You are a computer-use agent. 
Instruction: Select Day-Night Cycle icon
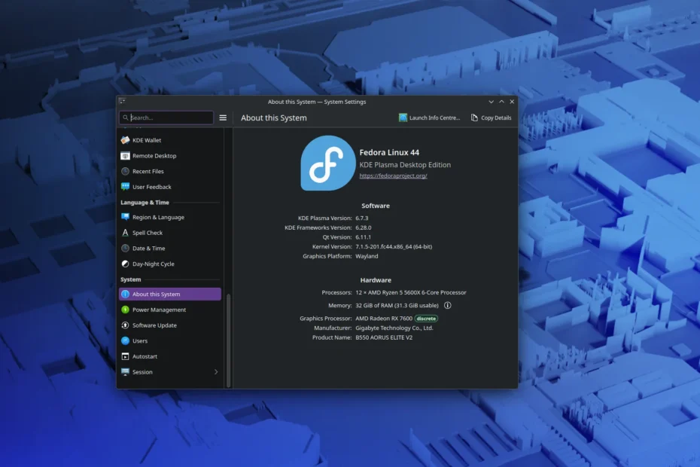pyautogui.click(x=125, y=264)
